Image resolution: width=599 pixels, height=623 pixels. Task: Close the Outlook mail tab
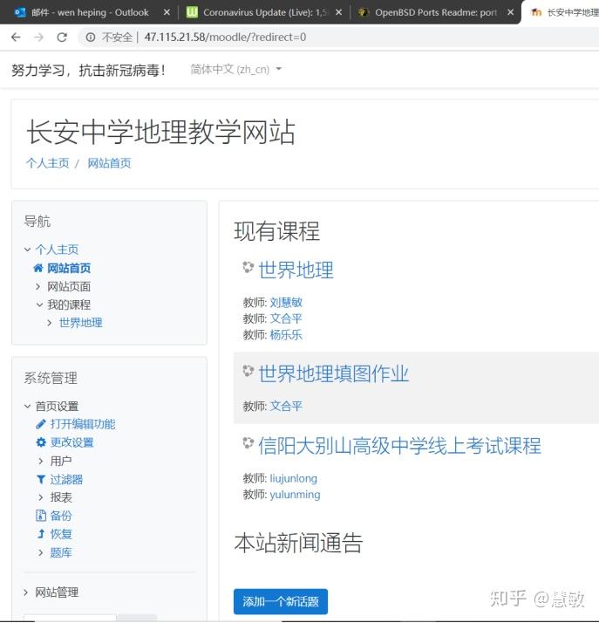click(167, 12)
